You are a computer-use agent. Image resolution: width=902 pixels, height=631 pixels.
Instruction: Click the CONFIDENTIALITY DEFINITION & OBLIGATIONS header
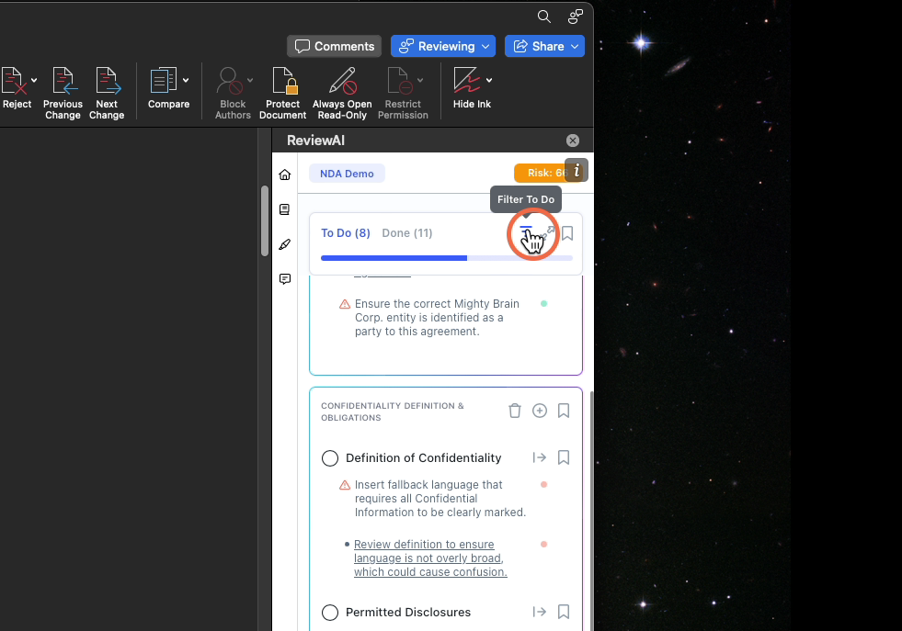pyautogui.click(x=393, y=411)
